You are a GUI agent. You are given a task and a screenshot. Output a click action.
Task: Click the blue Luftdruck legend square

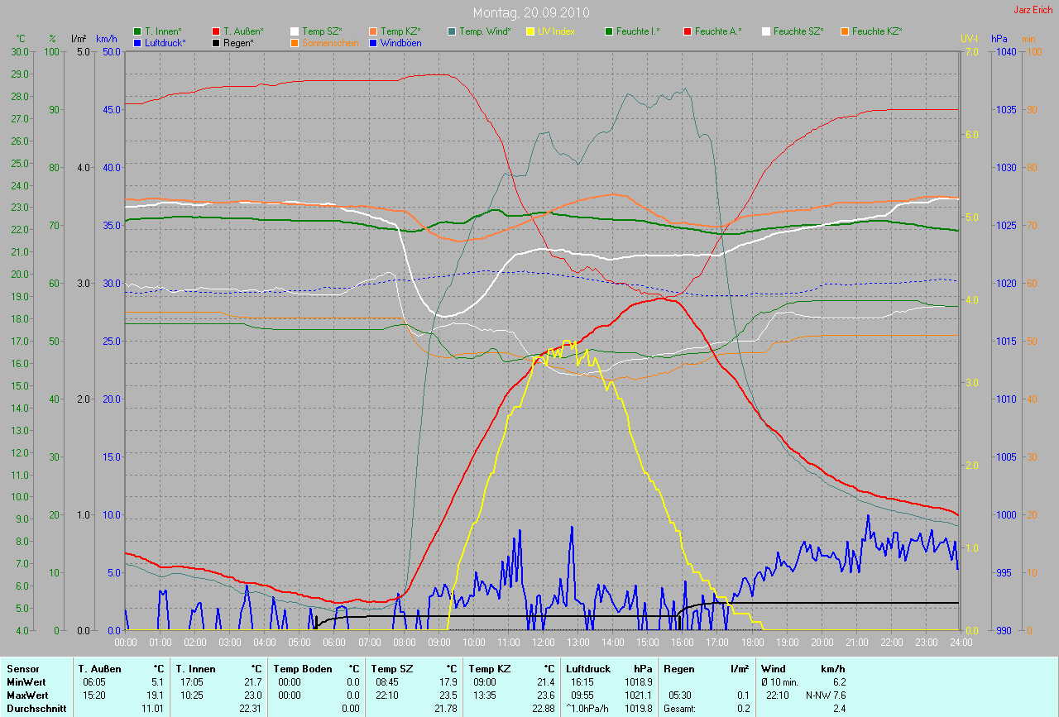138,42
